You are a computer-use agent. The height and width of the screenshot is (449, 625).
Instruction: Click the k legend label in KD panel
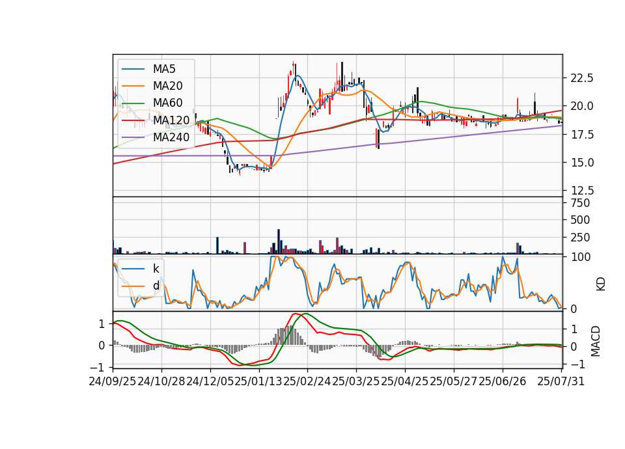(156, 269)
